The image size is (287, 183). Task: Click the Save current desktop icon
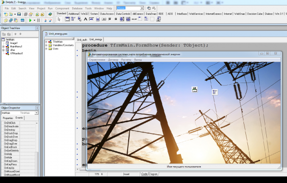[x=149, y=8]
